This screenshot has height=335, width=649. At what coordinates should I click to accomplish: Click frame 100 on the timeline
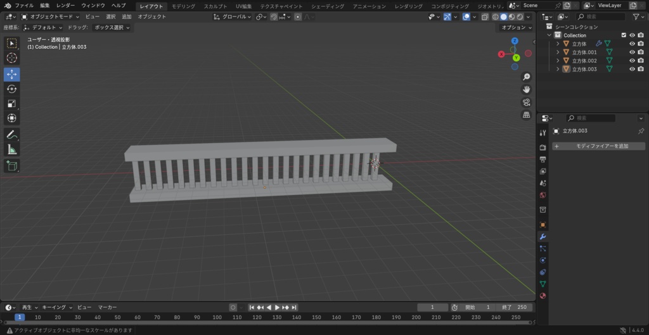pyautogui.click(x=217, y=317)
